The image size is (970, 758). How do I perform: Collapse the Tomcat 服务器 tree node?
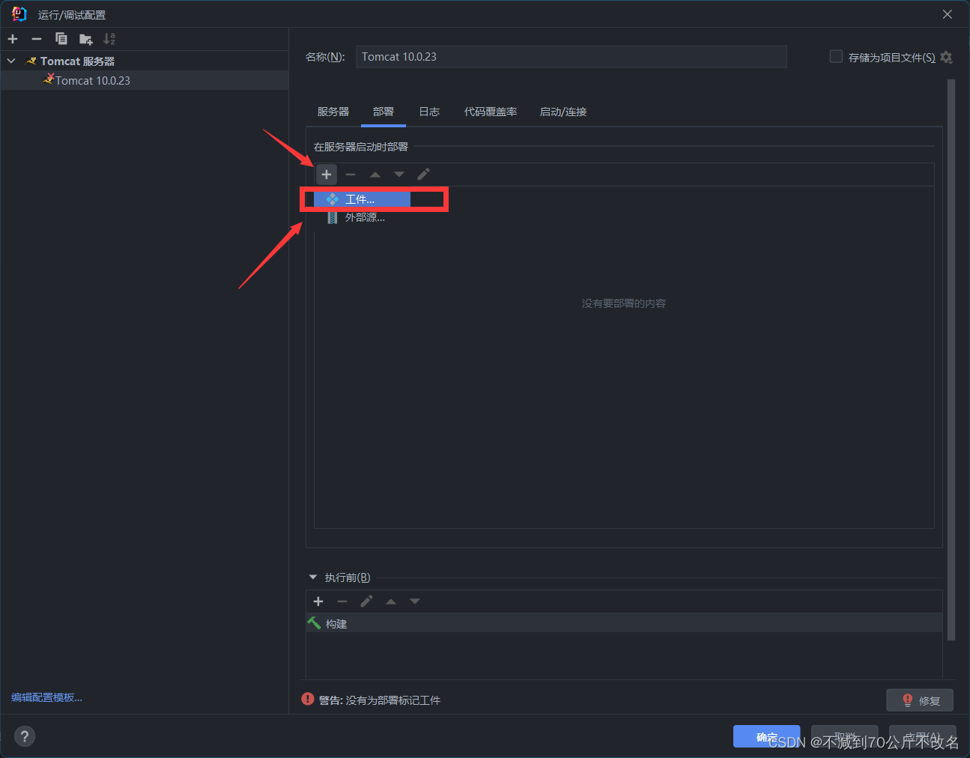(10, 61)
